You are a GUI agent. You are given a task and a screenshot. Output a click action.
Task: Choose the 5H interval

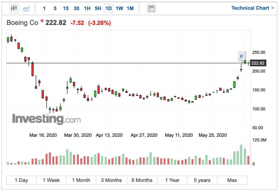[98, 8]
